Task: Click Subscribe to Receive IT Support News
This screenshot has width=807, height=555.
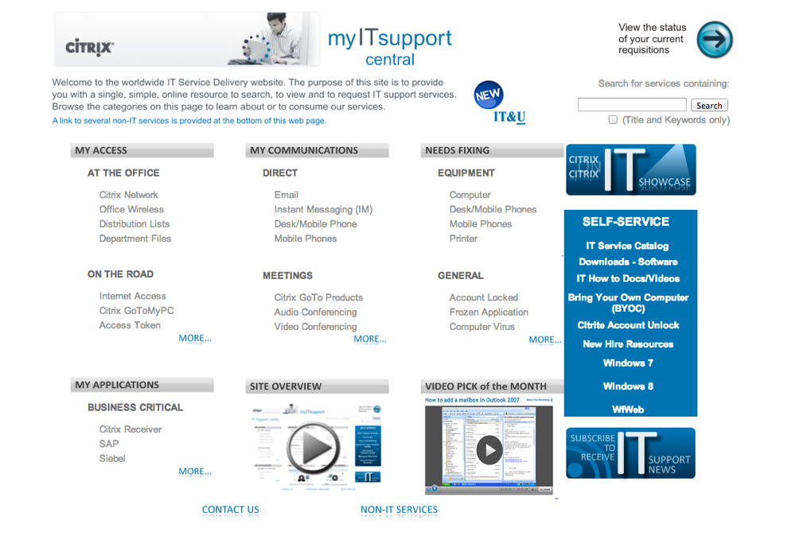Action: [630, 453]
